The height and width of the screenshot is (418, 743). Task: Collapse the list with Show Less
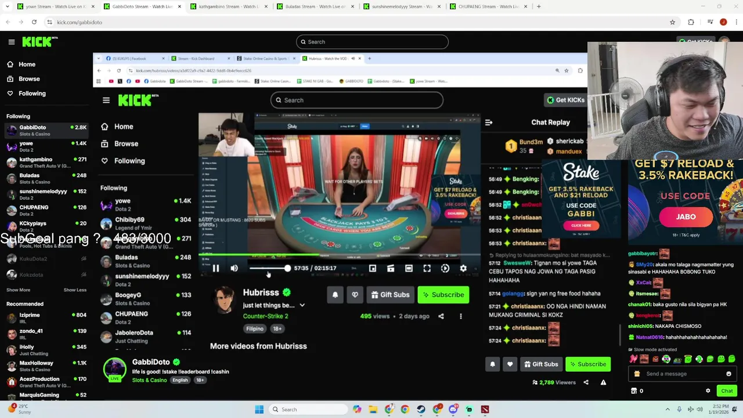75,290
